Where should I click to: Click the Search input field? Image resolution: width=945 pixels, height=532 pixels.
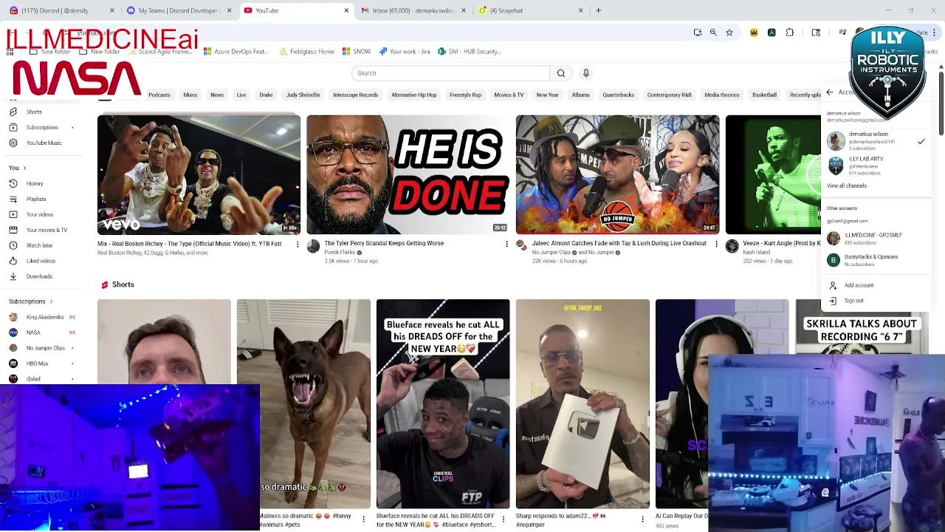(x=450, y=73)
